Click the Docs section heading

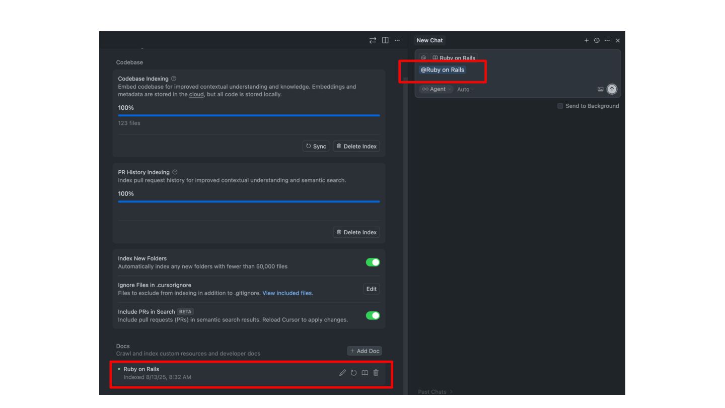pyautogui.click(x=123, y=346)
